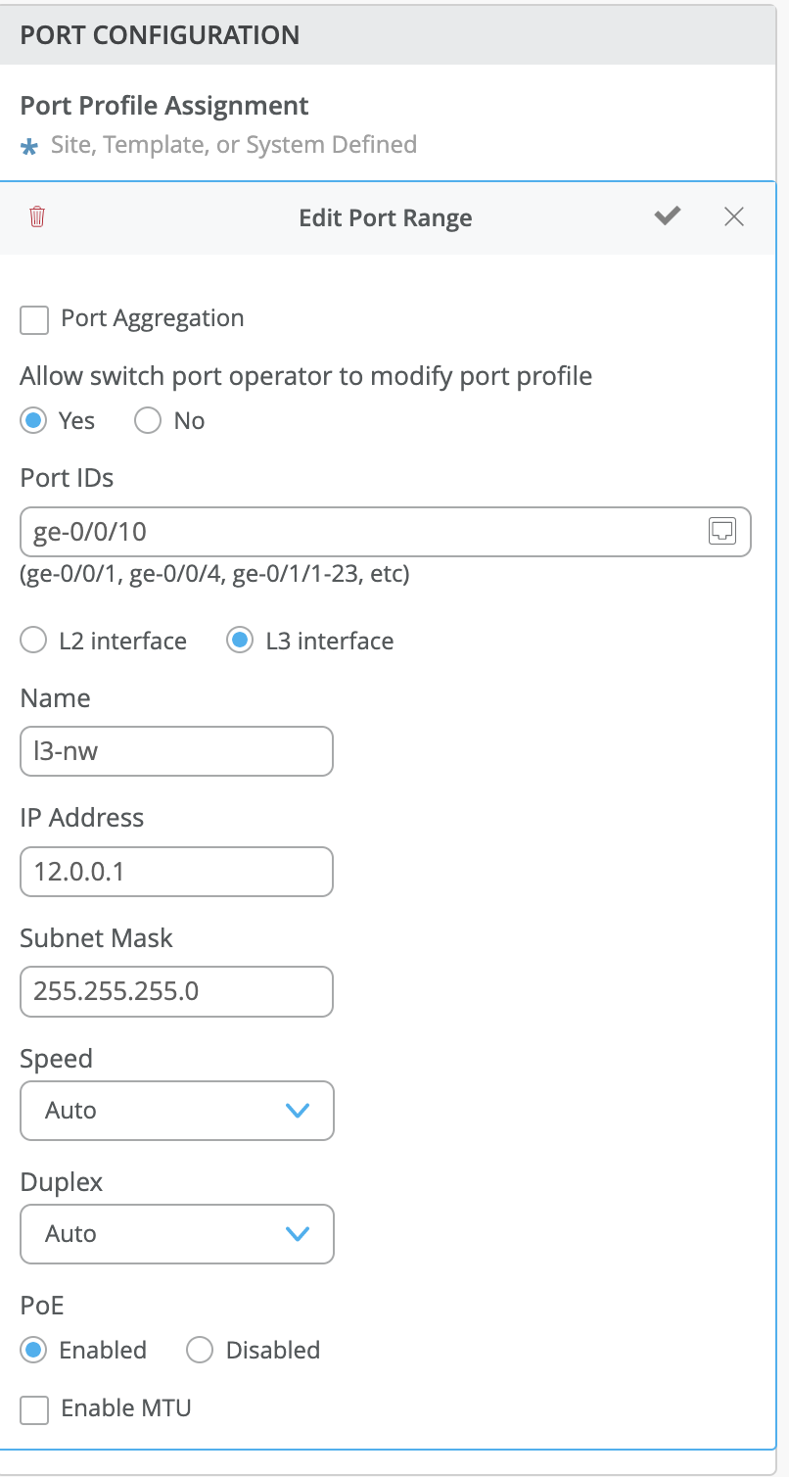Open the Duplex dropdown

pyautogui.click(x=177, y=1234)
